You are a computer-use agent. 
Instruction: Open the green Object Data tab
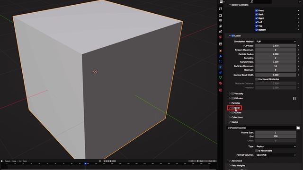click(221, 78)
